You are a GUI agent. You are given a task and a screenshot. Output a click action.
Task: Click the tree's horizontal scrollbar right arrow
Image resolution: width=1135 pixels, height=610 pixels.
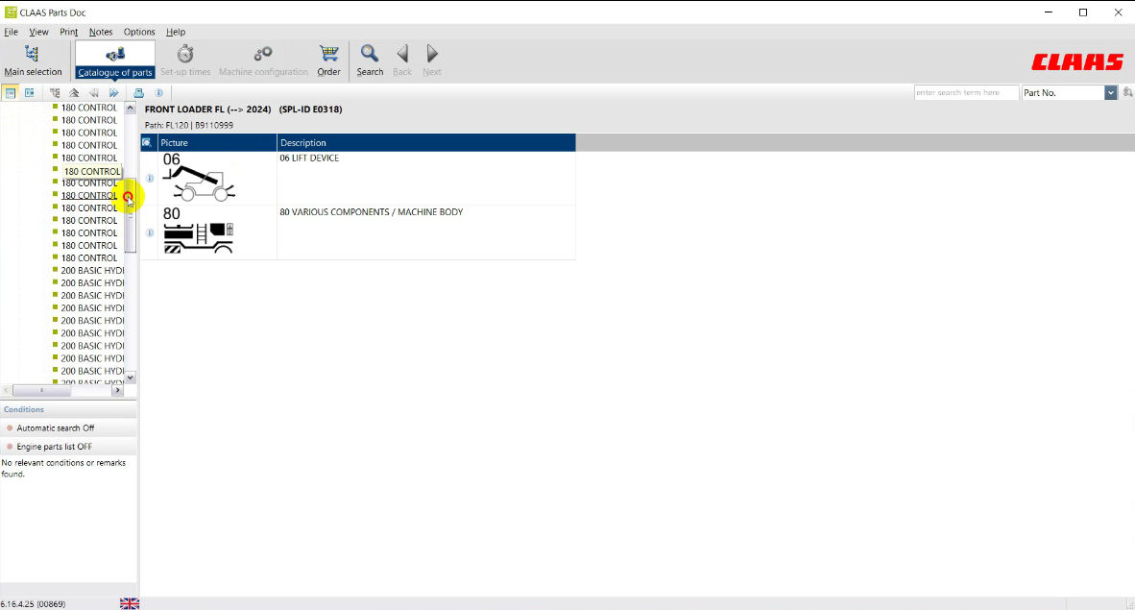(117, 390)
